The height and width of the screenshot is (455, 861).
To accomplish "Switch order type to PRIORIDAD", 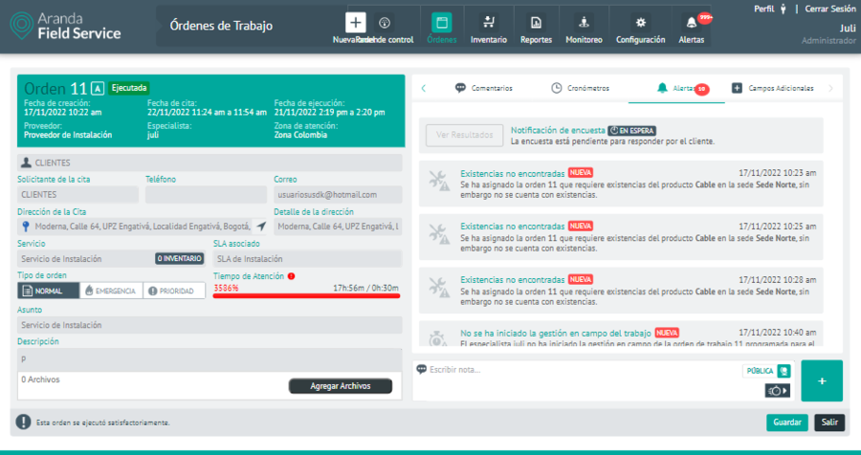I will pyautogui.click(x=173, y=291).
